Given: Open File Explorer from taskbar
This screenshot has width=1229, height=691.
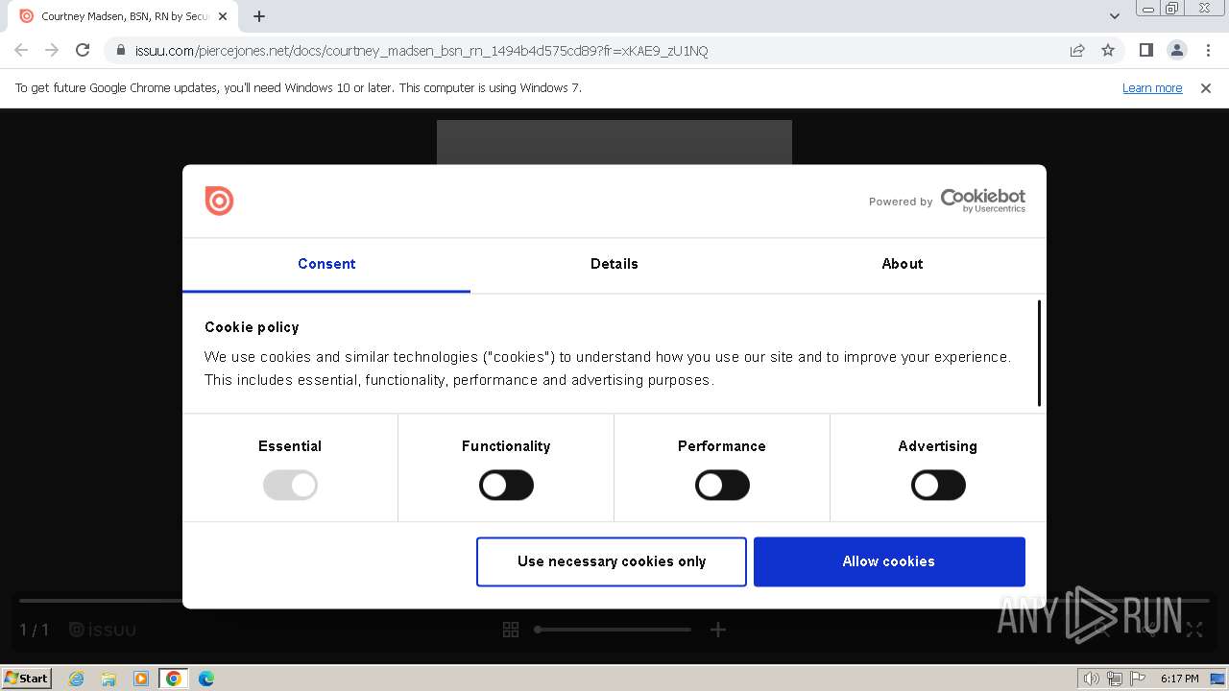Looking at the screenshot, I should click(108, 679).
